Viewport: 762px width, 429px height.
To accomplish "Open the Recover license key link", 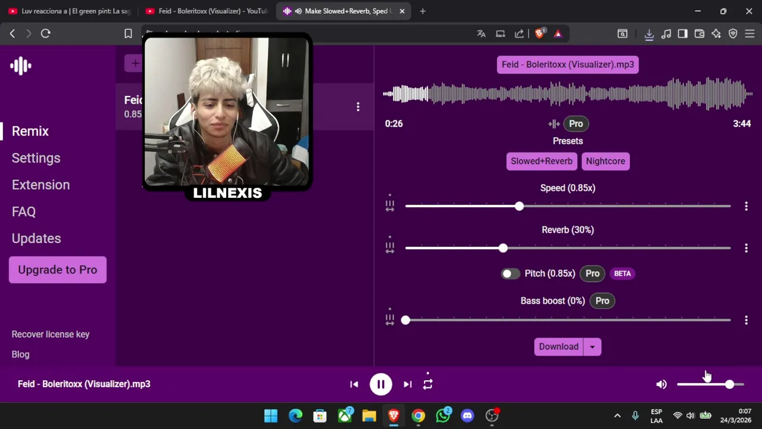I will coord(51,334).
